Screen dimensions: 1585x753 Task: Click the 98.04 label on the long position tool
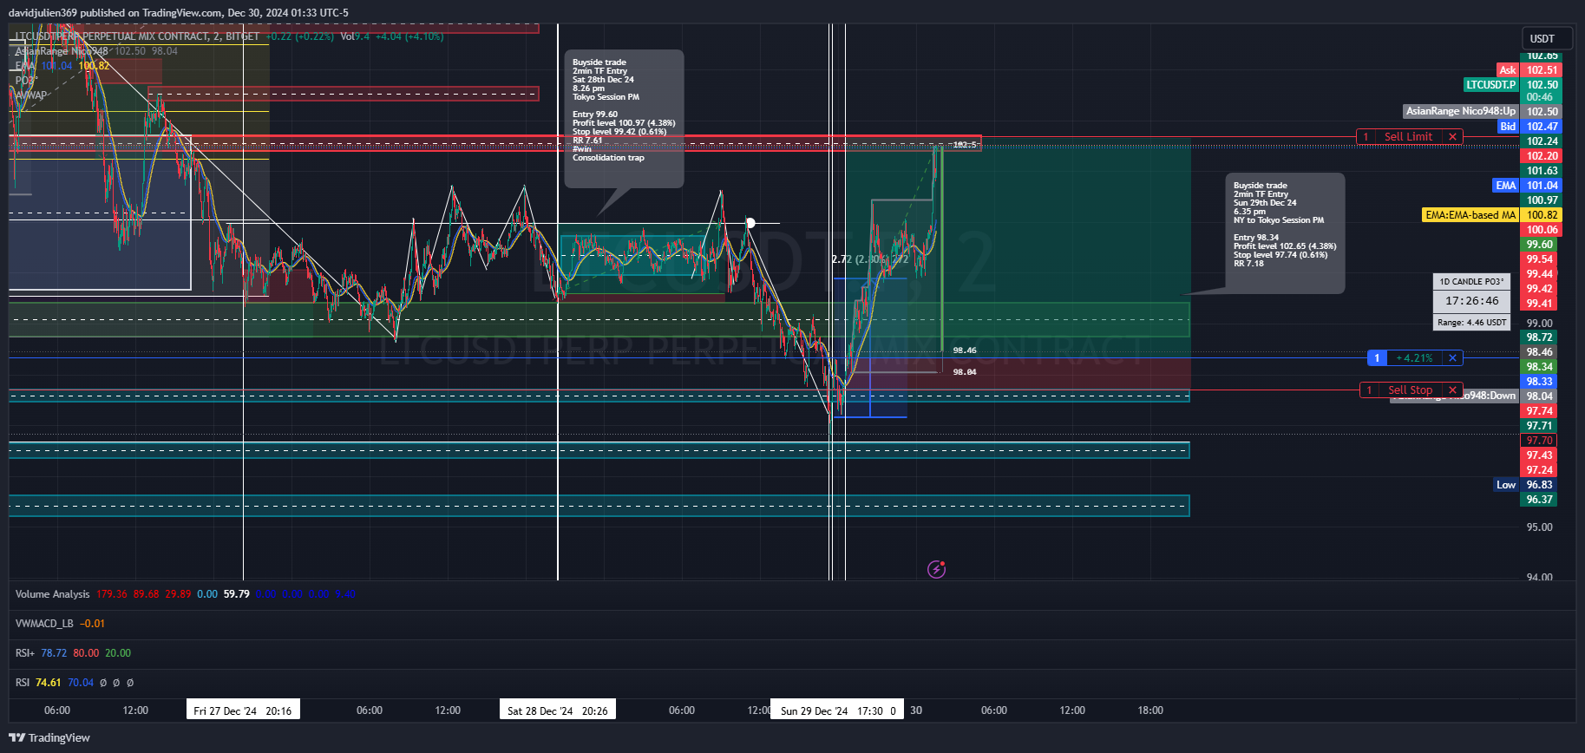[x=965, y=372]
